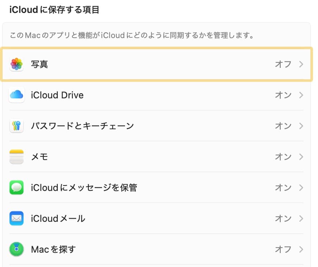Toggle the オン status for iCloud Drive
Screen dimensions: 318x267
[283, 95]
